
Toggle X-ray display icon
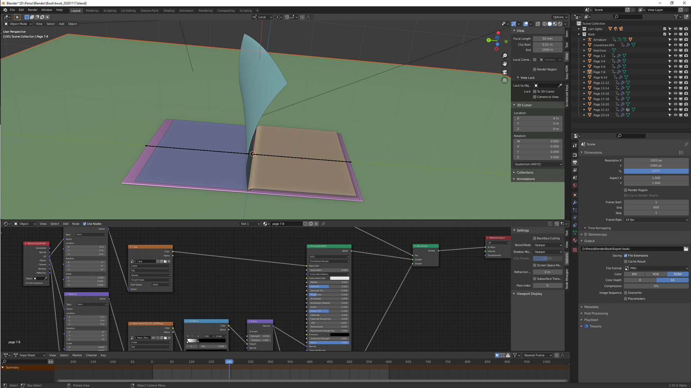[537, 24]
